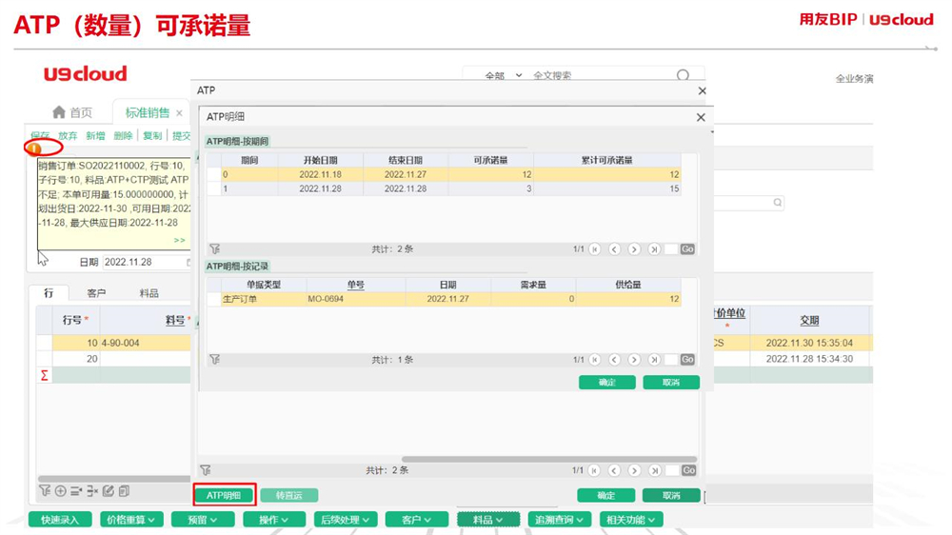952x535 pixels.
Task: Click 取消 in ATP明细 dialog
Action: [671, 382]
